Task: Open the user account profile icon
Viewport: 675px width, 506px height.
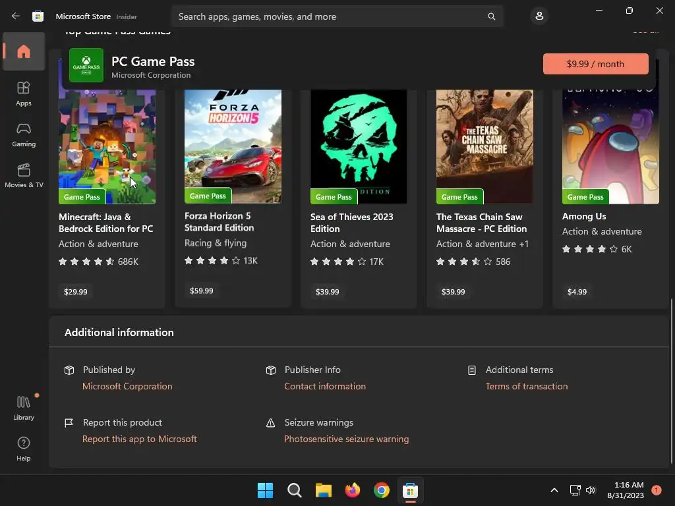Action: [x=539, y=16]
